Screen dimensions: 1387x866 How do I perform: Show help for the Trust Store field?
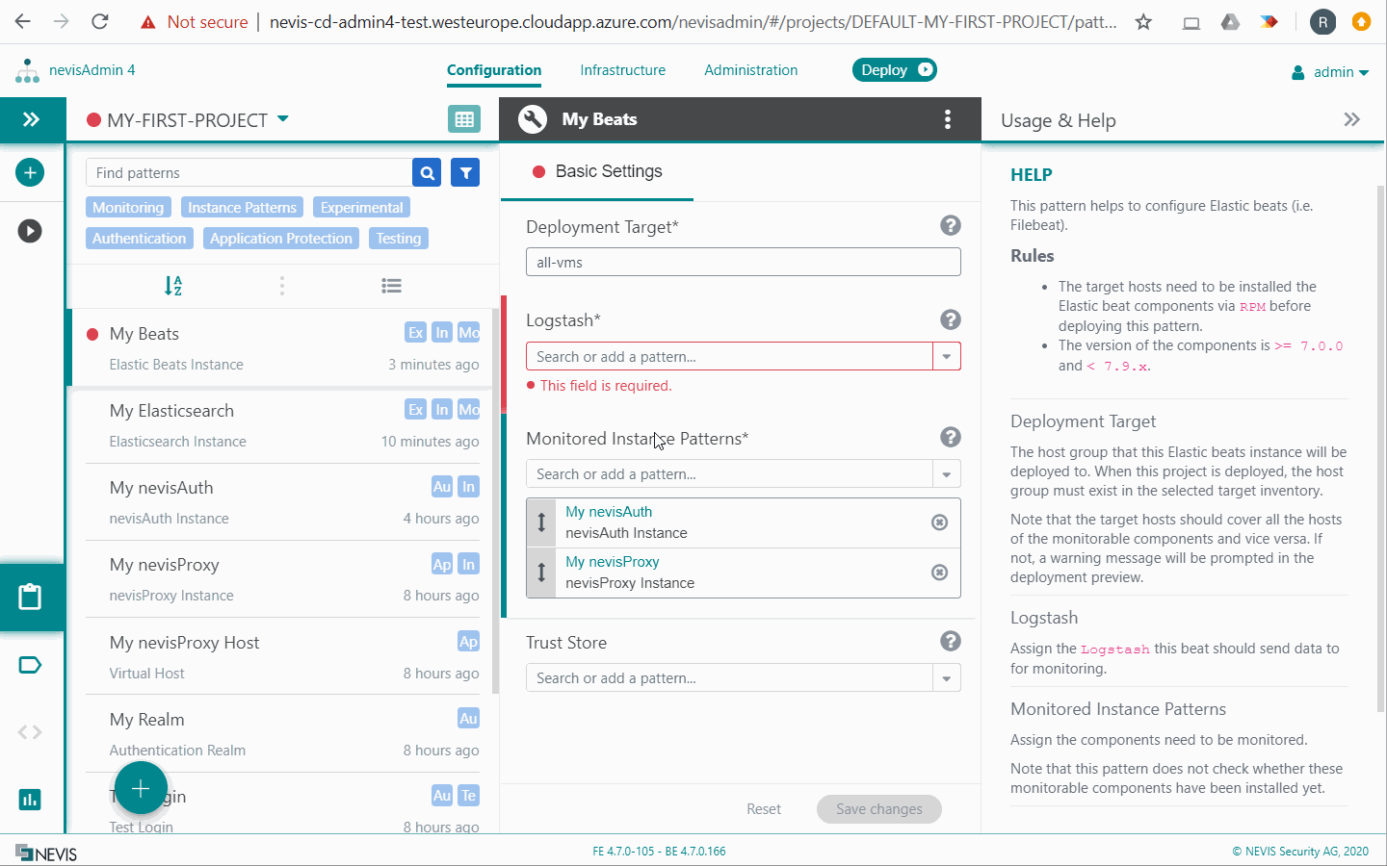(x=951, y=641)
